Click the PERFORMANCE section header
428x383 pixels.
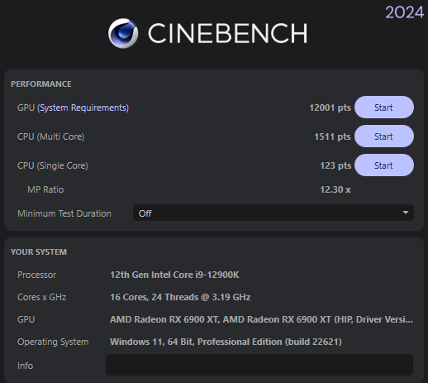(x=41, y=84)
